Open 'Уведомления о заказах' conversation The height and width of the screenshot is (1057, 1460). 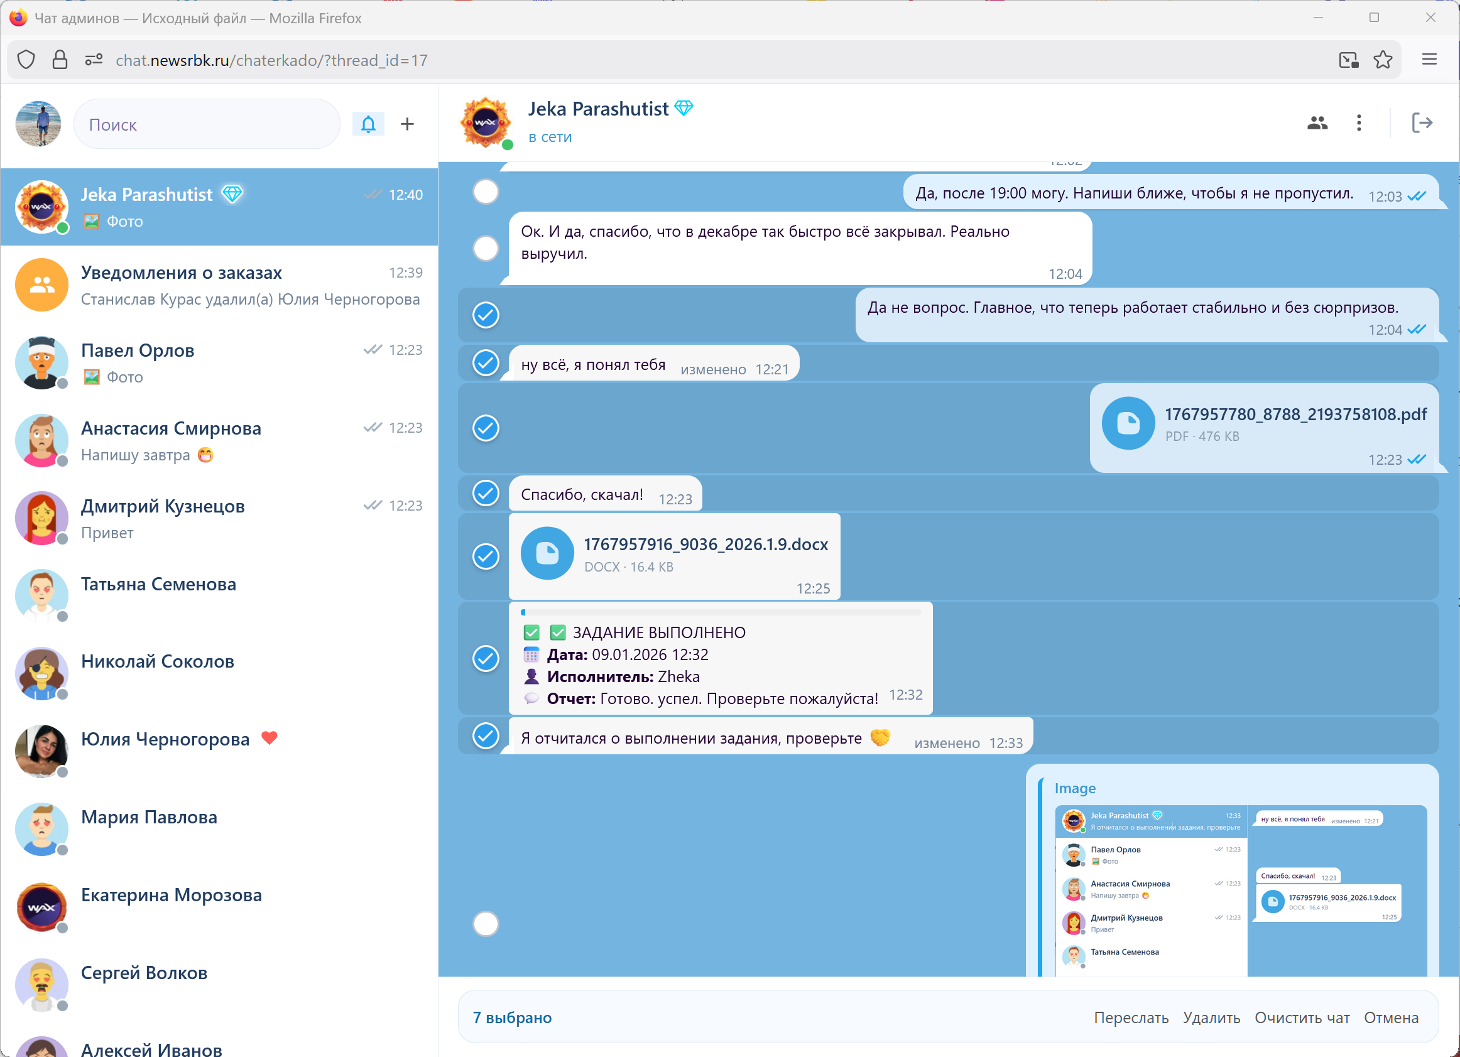pyautogui.click(x=219, y=285)
